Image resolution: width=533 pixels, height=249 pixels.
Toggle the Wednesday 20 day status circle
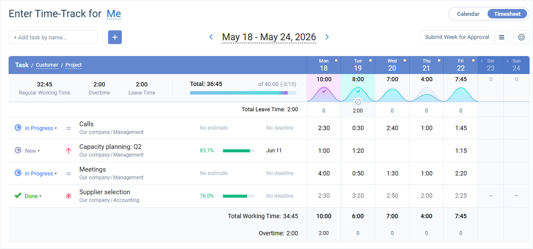[405, 61]
